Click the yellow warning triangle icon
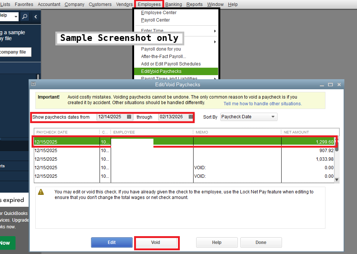 click(41, 192)
